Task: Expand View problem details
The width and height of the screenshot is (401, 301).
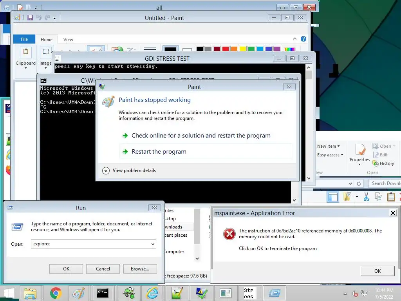Action: (129, 170)
